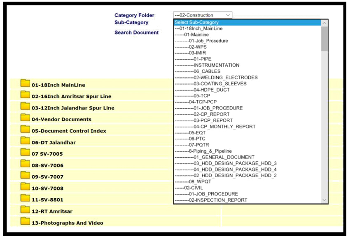Open the 03-12Inch Jalandhar Spur Line link

click(73, 108)
